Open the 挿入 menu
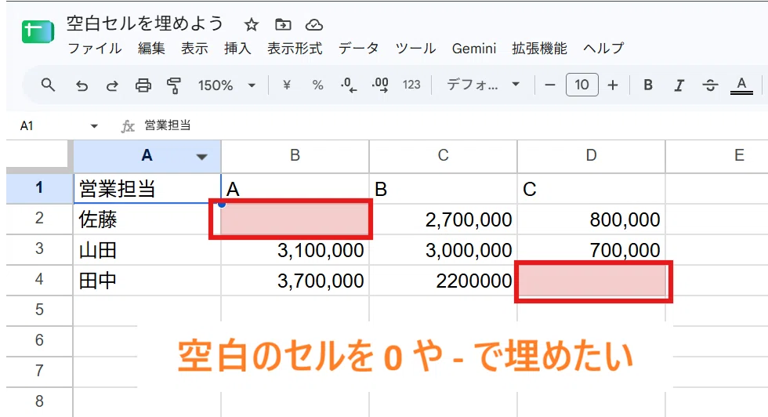Image resolution: width=768 pixels, height=417 pixels. [237, 49]
